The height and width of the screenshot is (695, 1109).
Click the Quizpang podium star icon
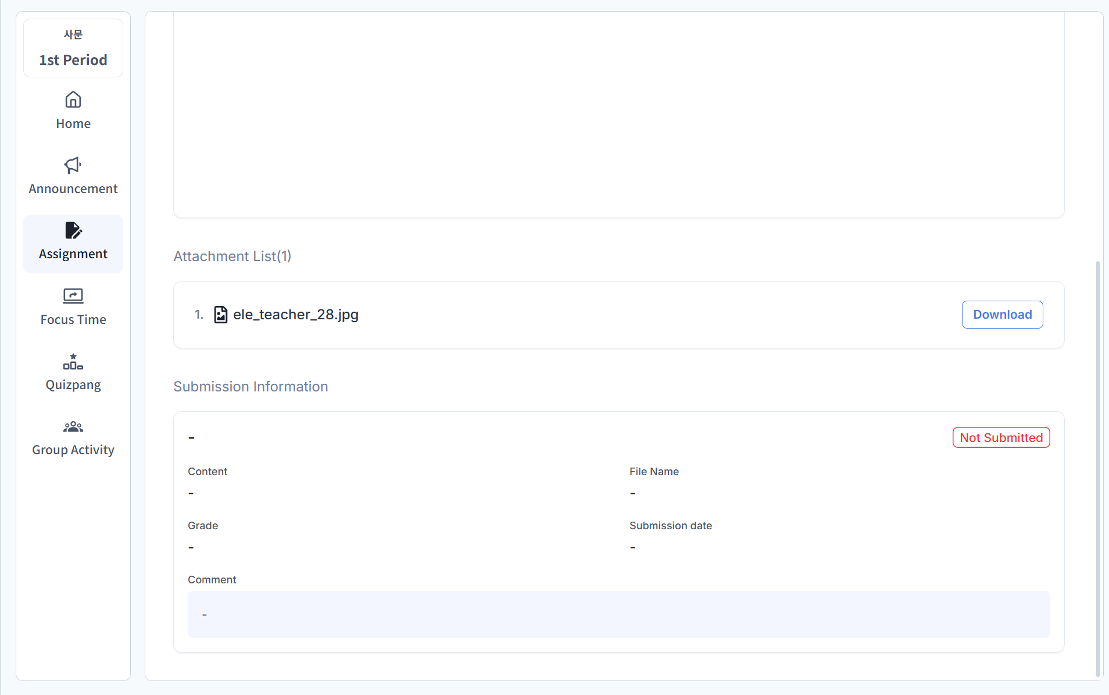73,362
